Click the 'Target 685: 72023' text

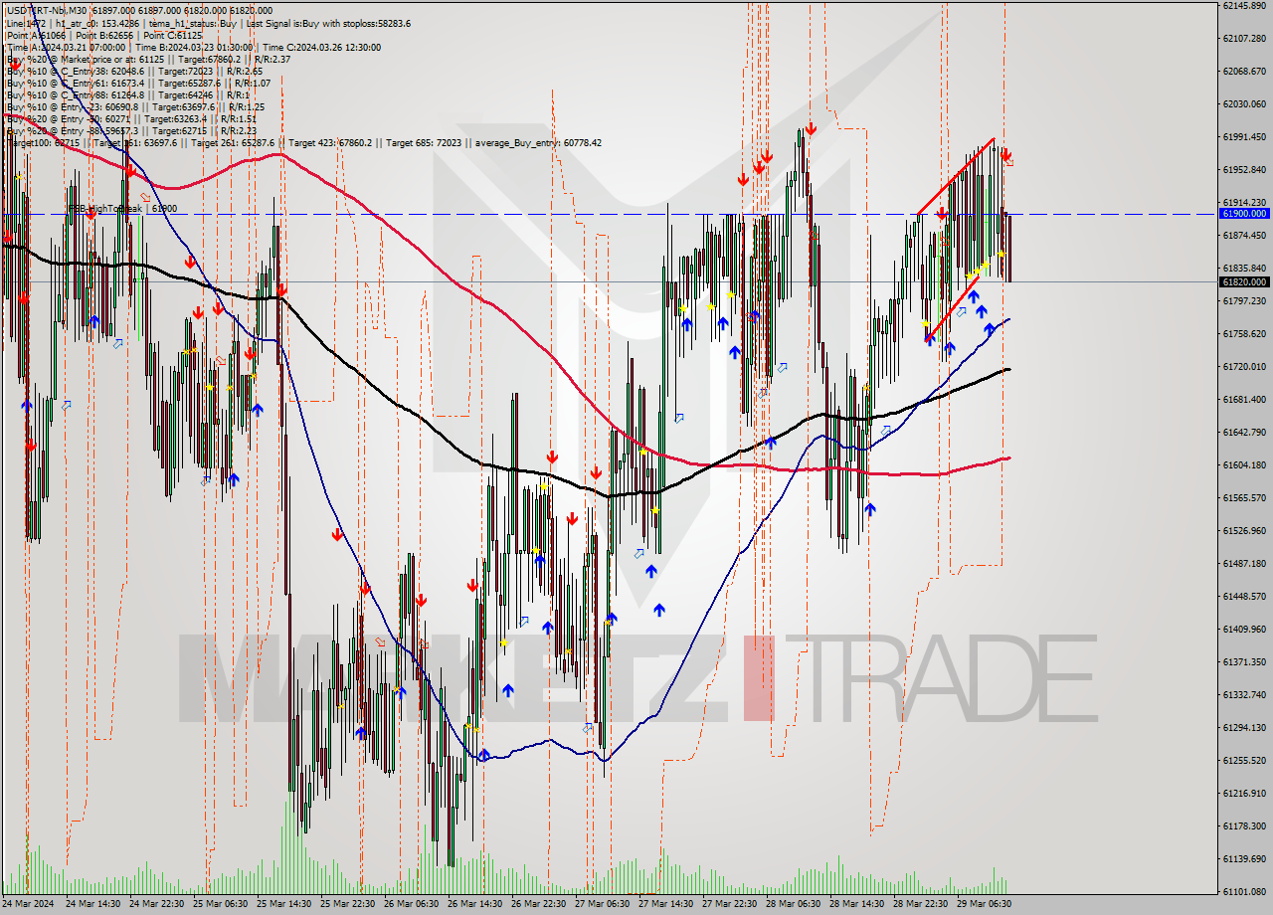424,142
